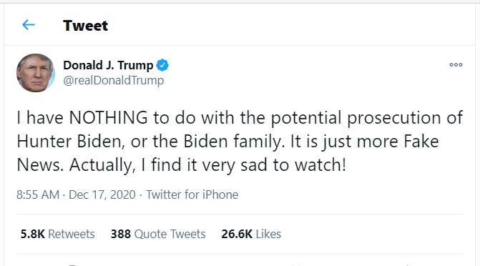Go back using the blue arrow
This screenshot has width=480, height=266.
(x=29, y=25)
